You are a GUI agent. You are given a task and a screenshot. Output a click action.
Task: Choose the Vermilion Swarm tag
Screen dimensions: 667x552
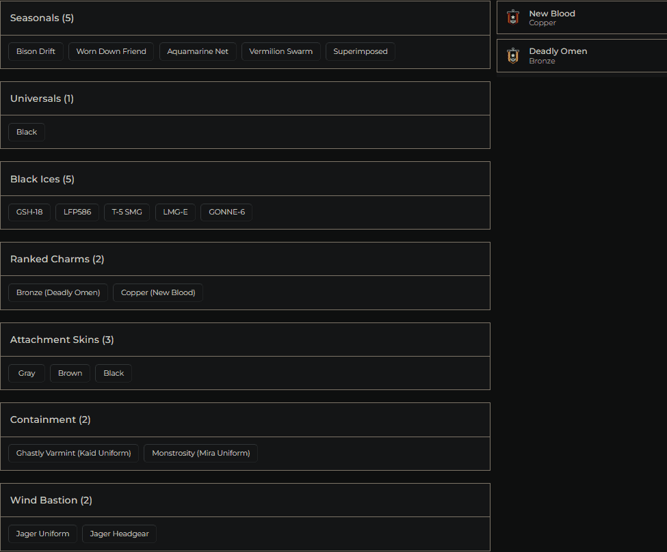(x=280, y=52)
